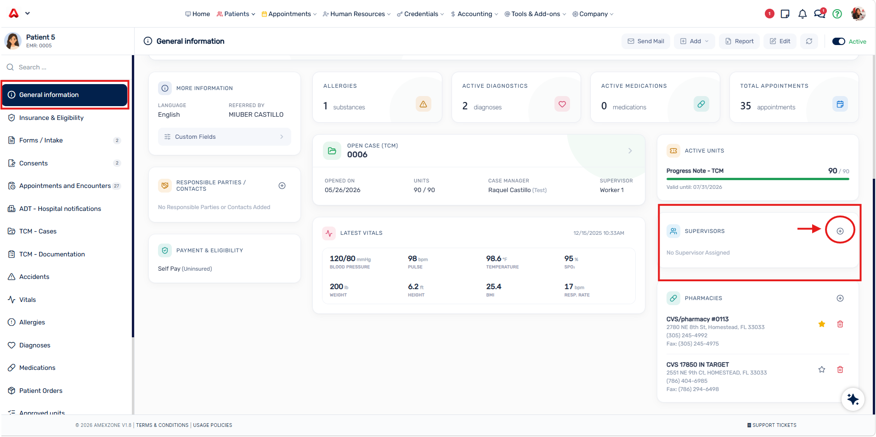Expand the Patients menu dropdown
Screen dimensions: 876x437
point(236,14)
